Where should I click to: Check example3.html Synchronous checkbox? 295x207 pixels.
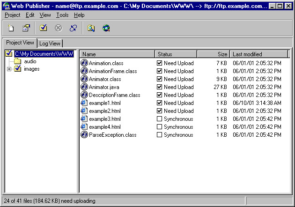point(159,119)
